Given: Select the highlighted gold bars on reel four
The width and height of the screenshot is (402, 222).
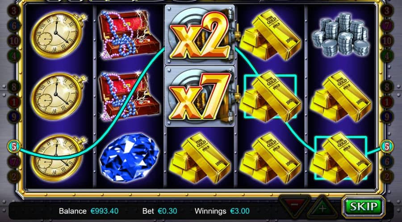Looking at the screenshot, I should coord(270,97).
